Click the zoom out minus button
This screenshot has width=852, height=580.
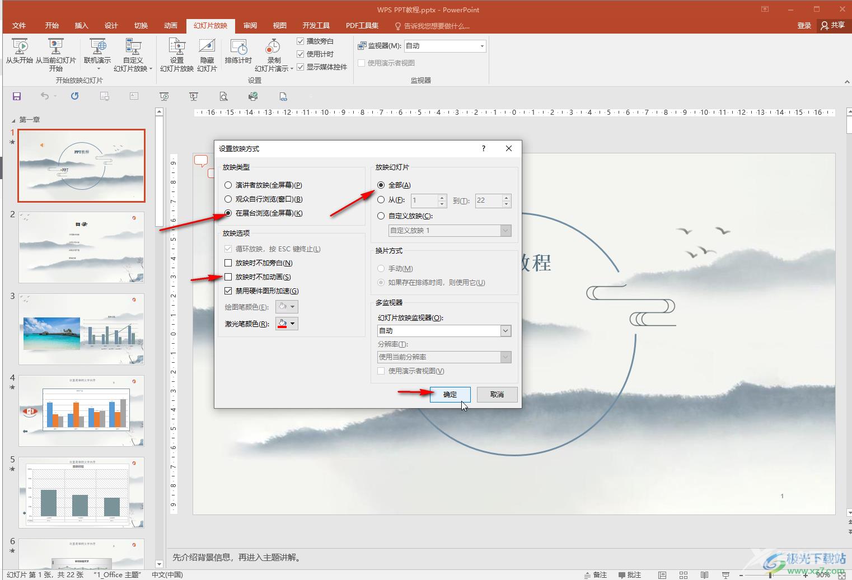tap(741, 575)
